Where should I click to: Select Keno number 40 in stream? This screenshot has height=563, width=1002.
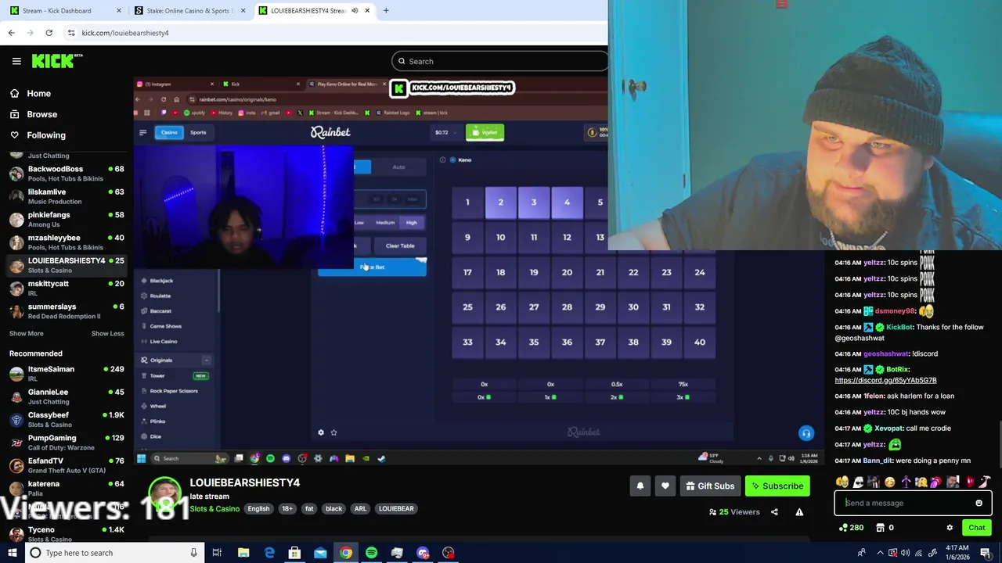click(699, 342)
